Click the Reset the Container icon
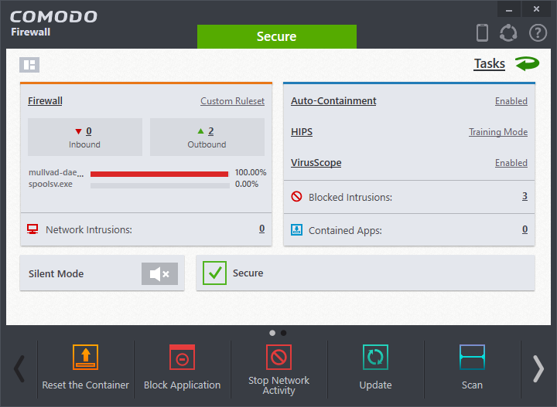The height and width of the screenshot is (407, 557). 86,358
